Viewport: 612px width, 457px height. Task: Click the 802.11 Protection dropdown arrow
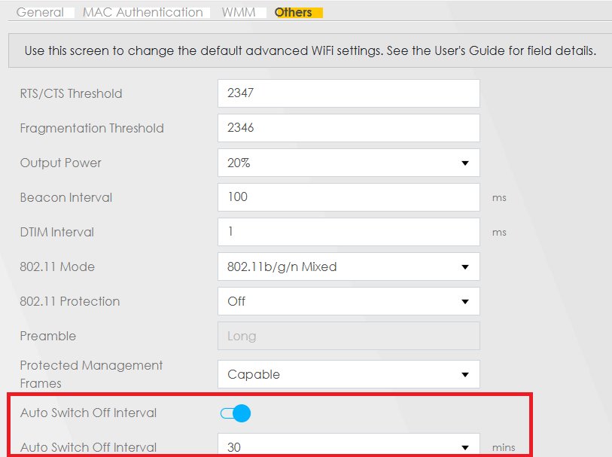coord(465,301)
